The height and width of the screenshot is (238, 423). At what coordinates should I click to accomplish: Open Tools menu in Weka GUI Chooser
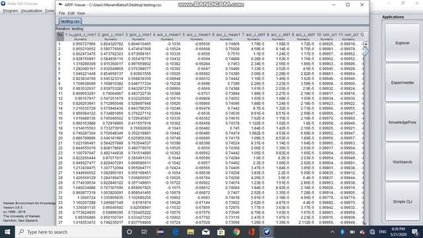click(x=50, y=11)
